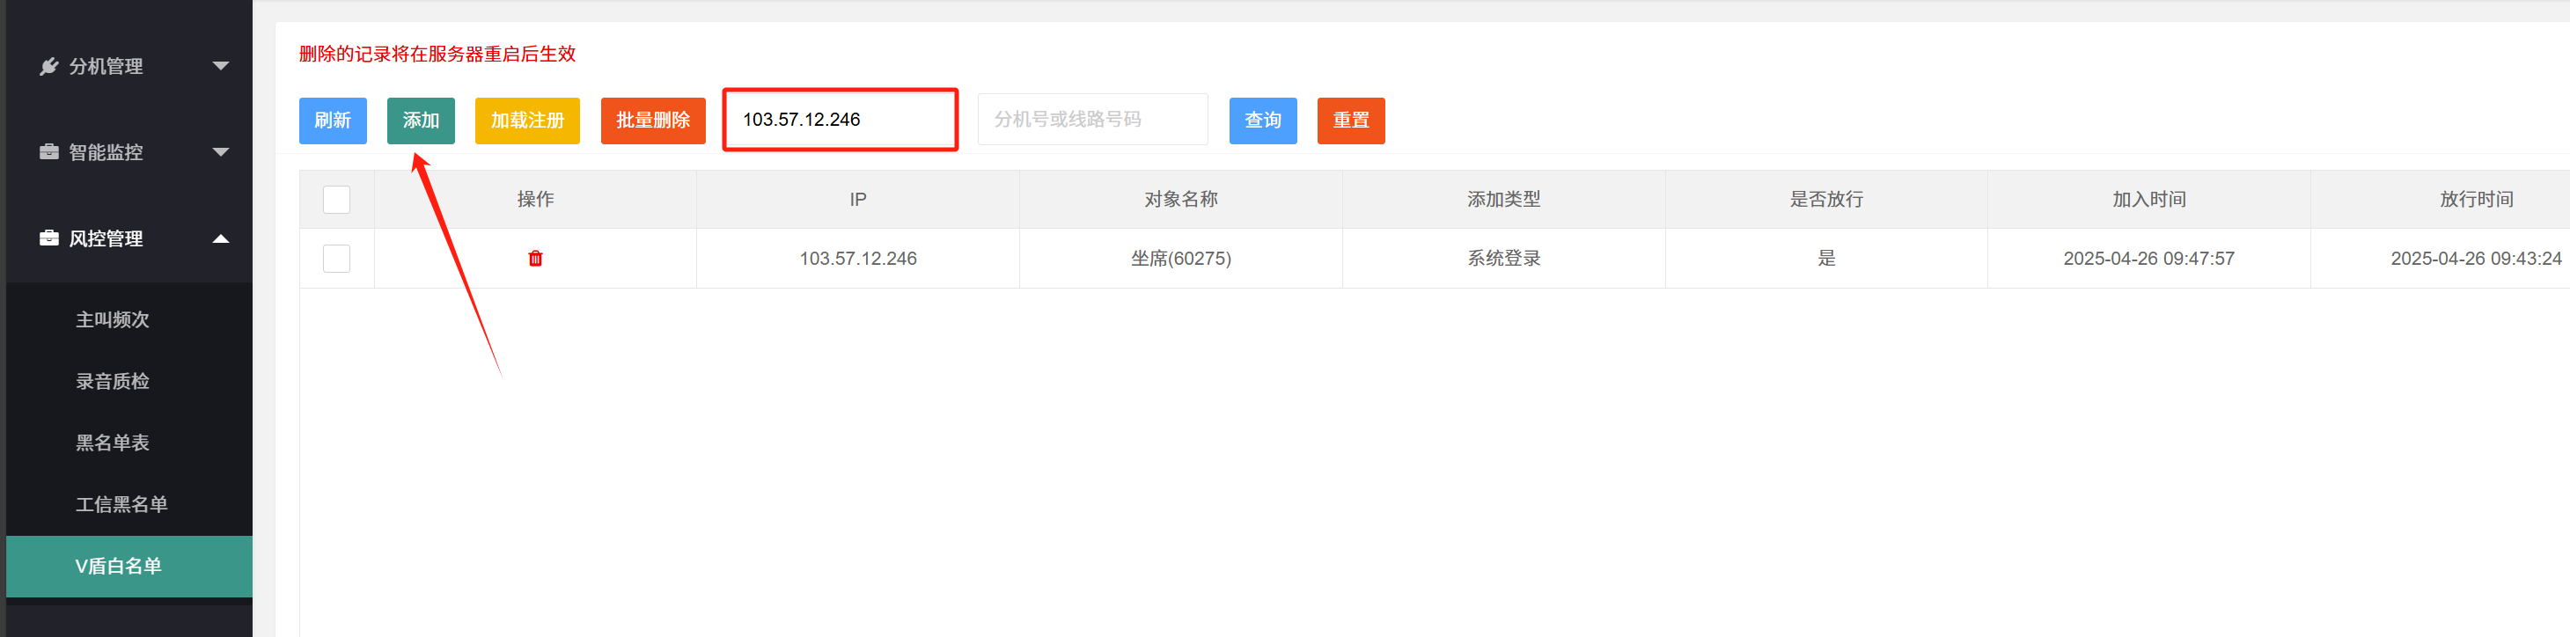Screen dimensions: 2570x637
Task: Click the 风控管理 menu label
Action: [105, 238]
